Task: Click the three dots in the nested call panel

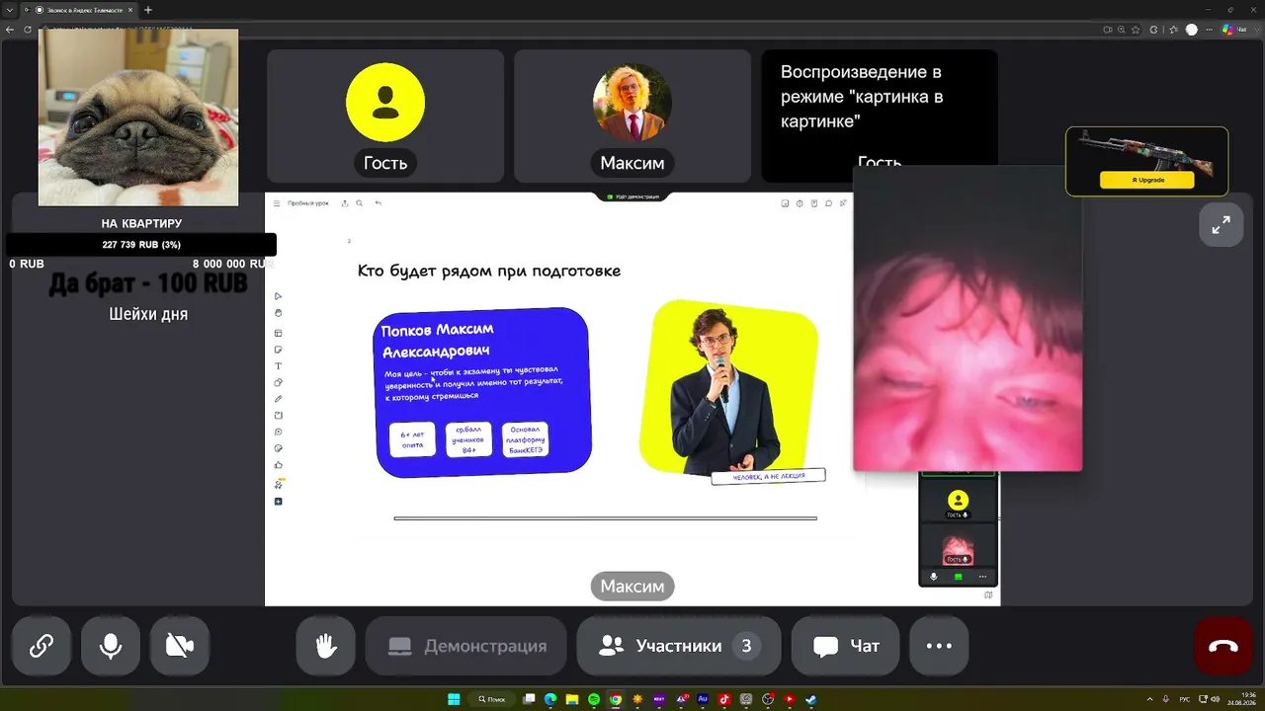Action: coord(982,577)
